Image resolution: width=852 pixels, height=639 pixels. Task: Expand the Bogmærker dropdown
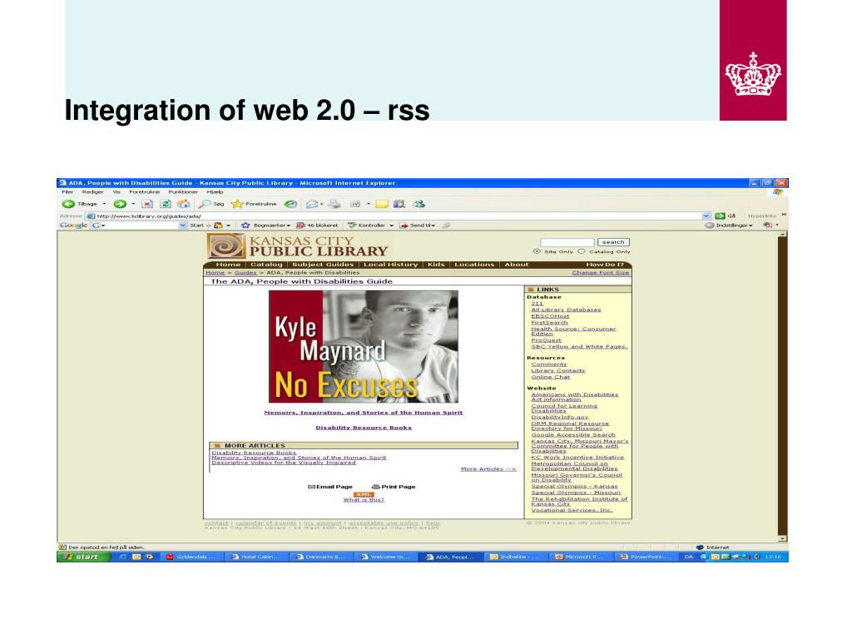[289, 225]
